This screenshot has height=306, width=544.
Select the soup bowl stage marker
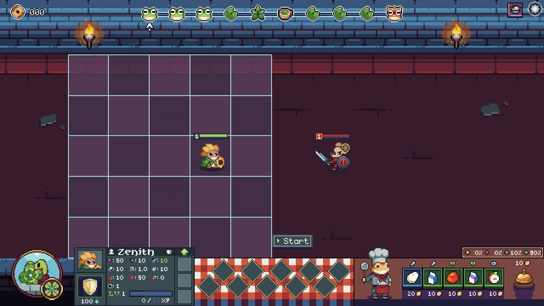285,14
